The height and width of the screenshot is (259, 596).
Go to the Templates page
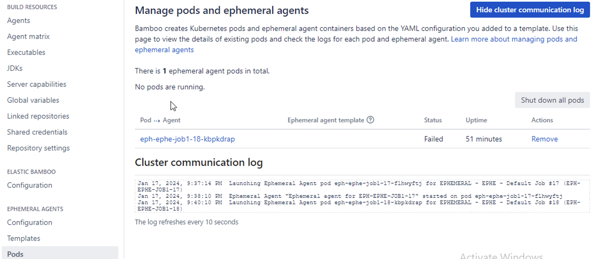click(x=23, y=239)
